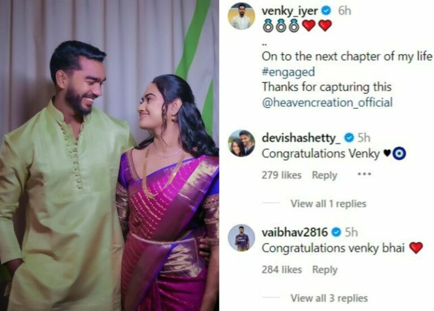Expand View all 3 replies
Viewport: 434px width, 311px height.
point(329,298)
